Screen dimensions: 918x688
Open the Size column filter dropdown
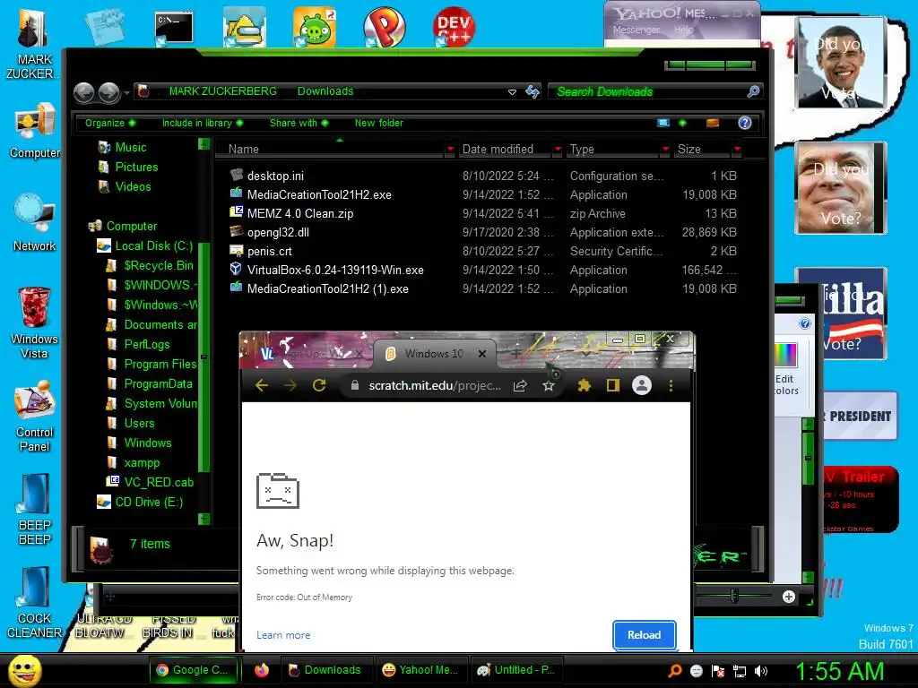tap(737, 150)
